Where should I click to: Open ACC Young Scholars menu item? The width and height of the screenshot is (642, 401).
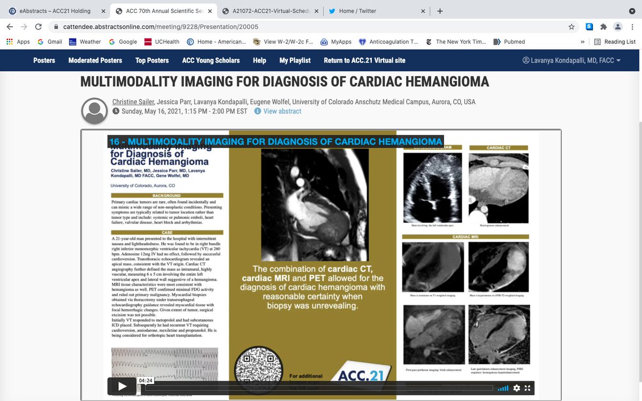[x=211, y=60]
